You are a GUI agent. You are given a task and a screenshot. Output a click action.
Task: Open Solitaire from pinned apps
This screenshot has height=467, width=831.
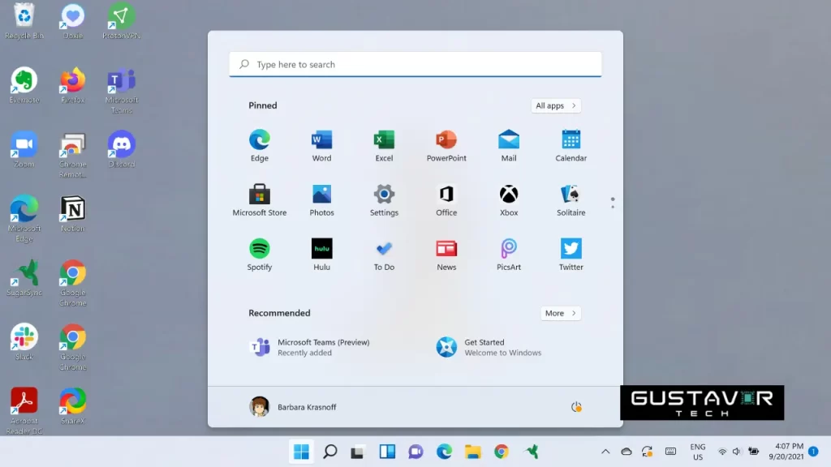pyautogui.click(x=571, y=200)
